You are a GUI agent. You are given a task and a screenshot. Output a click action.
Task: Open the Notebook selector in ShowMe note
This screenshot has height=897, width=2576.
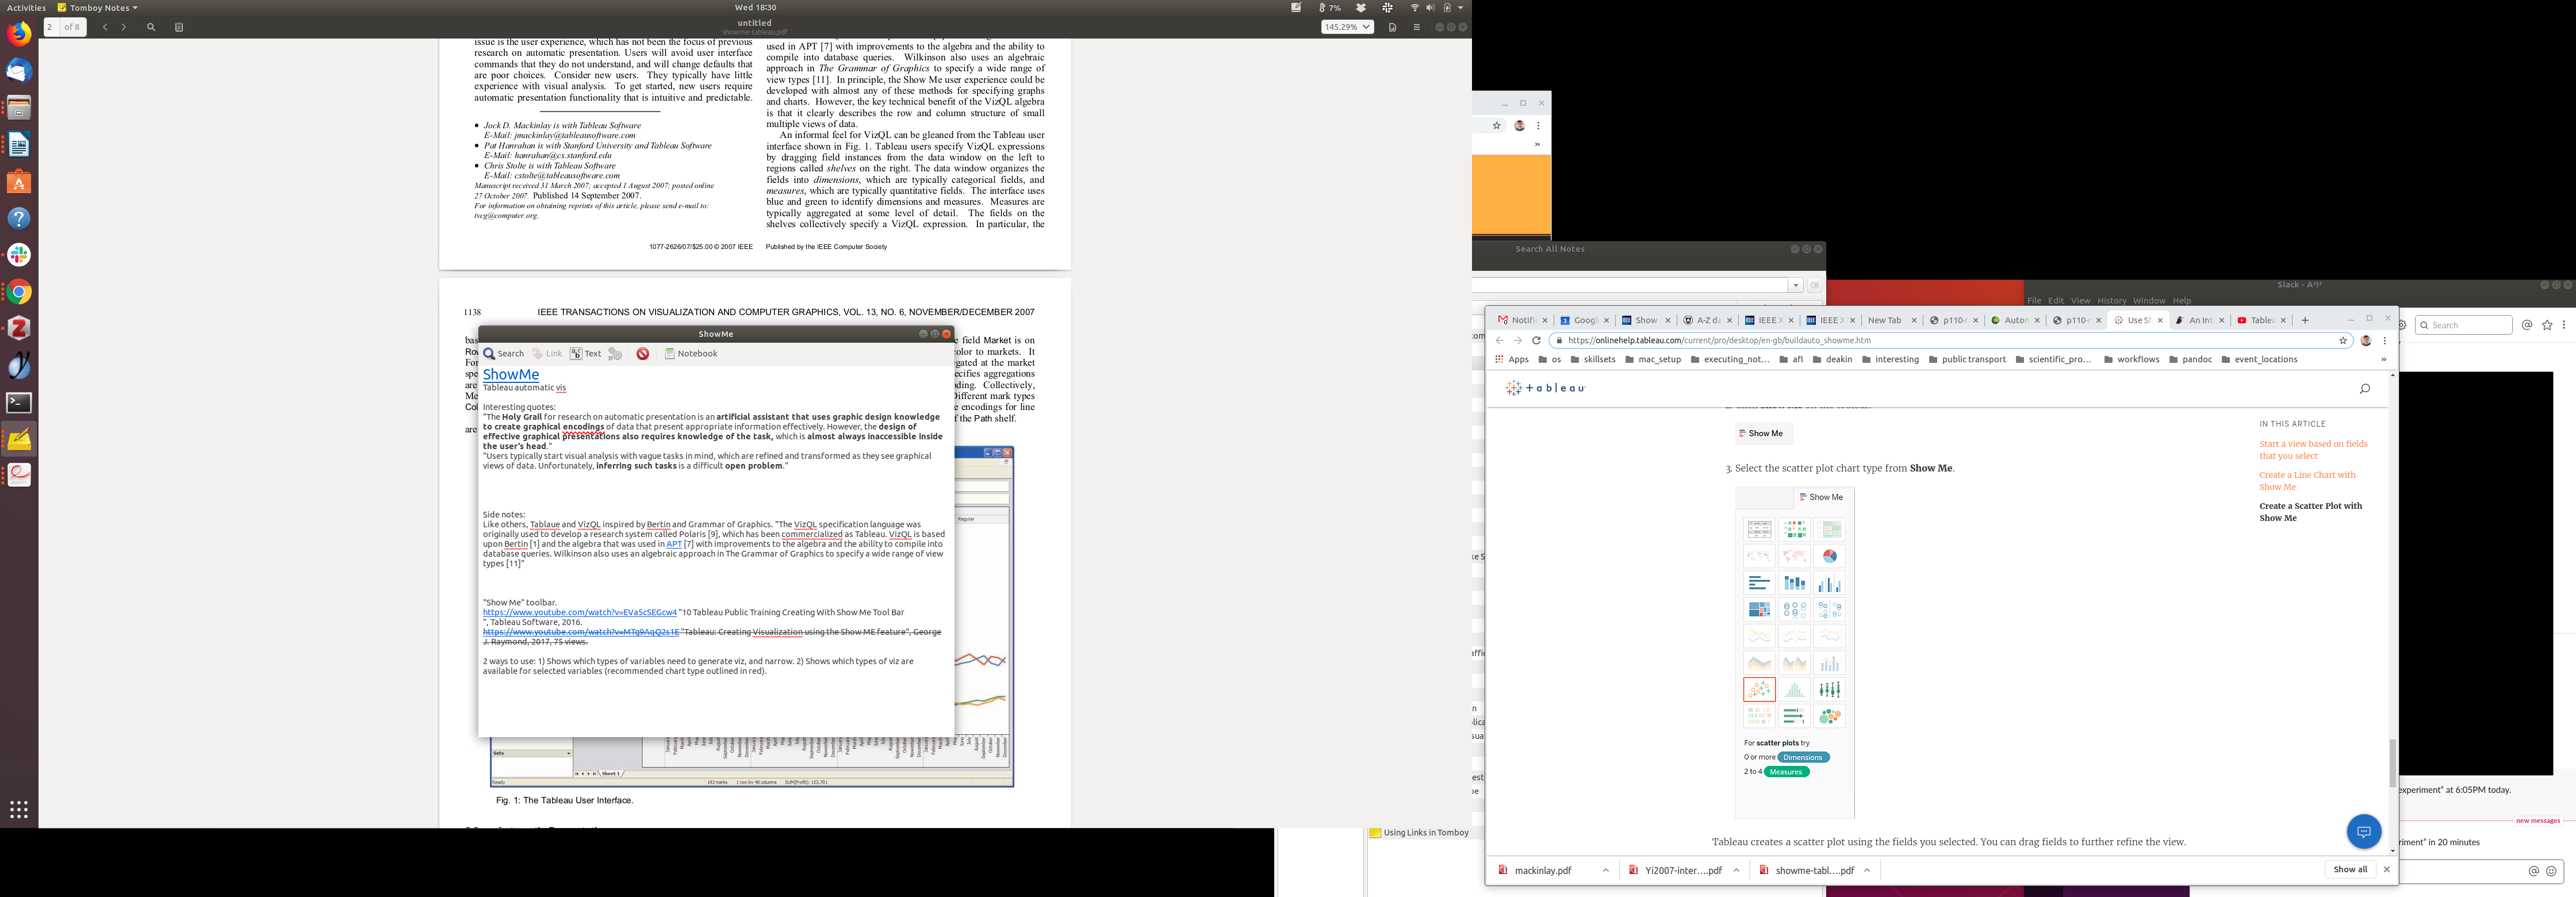point(691,354)
